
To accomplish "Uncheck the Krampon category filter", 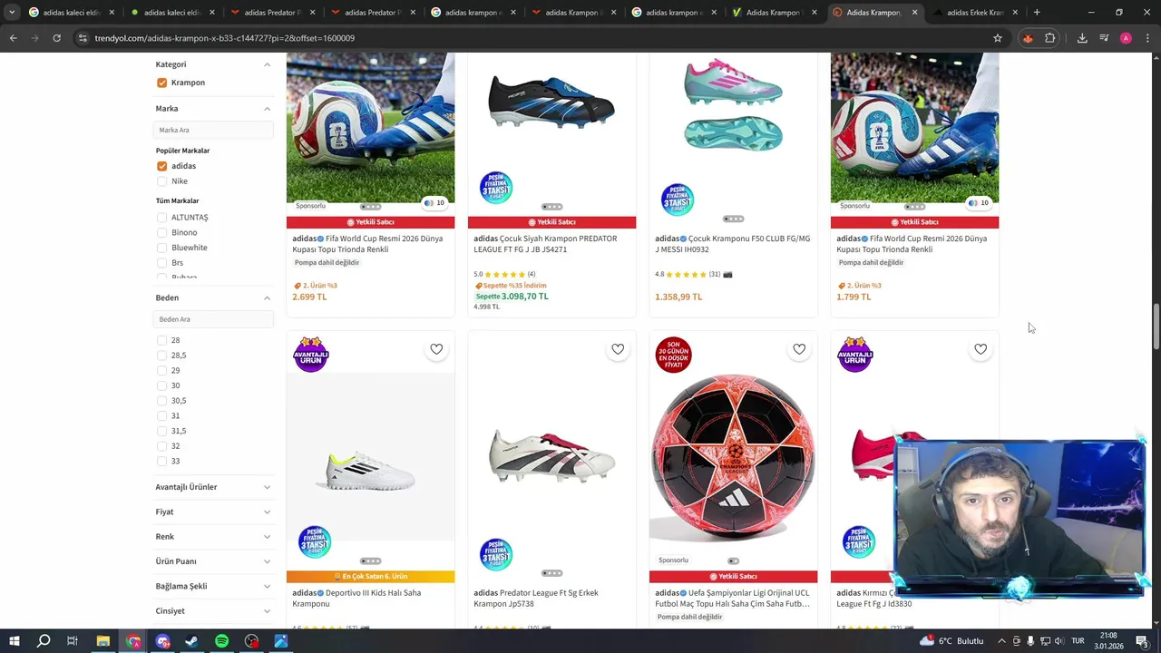I will pos(161,83).
